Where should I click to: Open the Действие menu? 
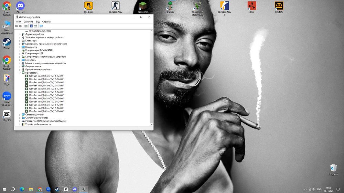28,22
